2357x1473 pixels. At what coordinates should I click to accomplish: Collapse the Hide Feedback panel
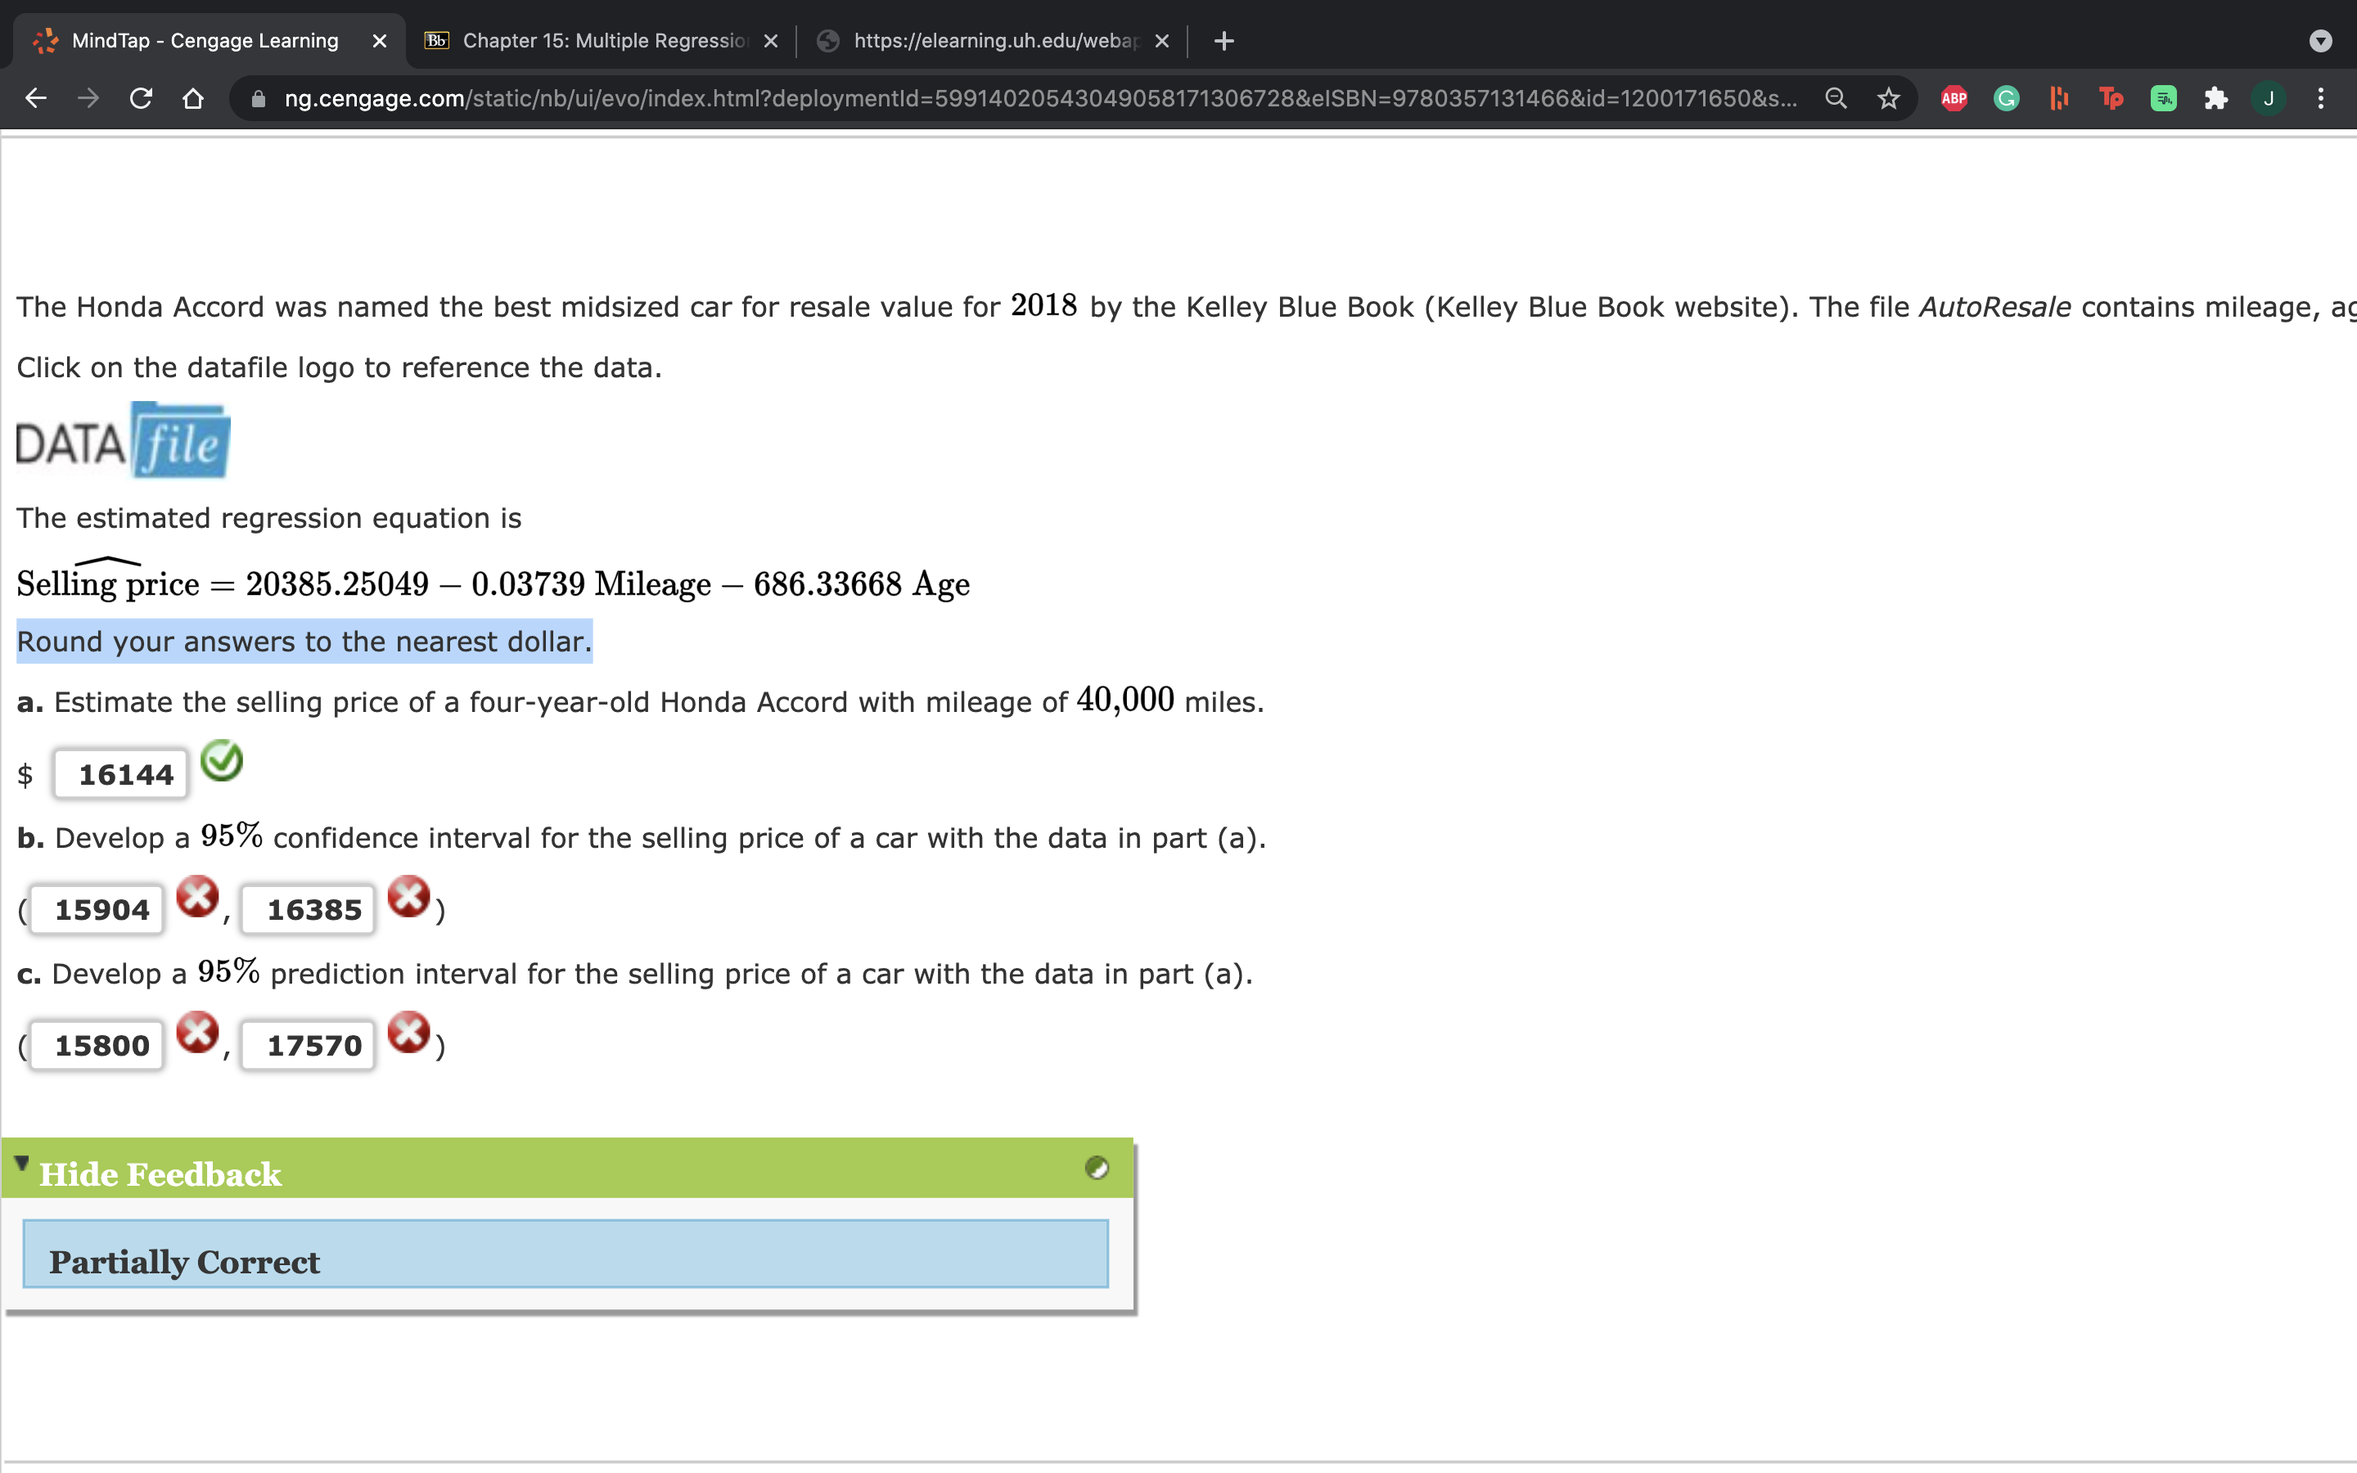[x=21, y=1164]
